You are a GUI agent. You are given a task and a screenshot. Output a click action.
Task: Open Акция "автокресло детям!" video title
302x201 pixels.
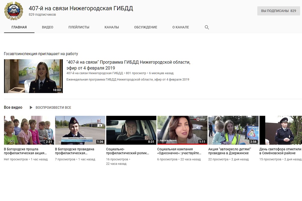coord(230,151)
